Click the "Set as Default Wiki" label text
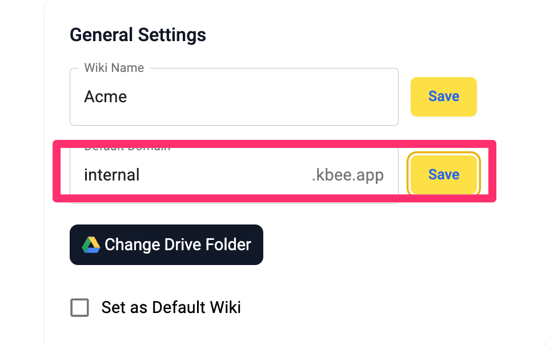 click(171, 307)
